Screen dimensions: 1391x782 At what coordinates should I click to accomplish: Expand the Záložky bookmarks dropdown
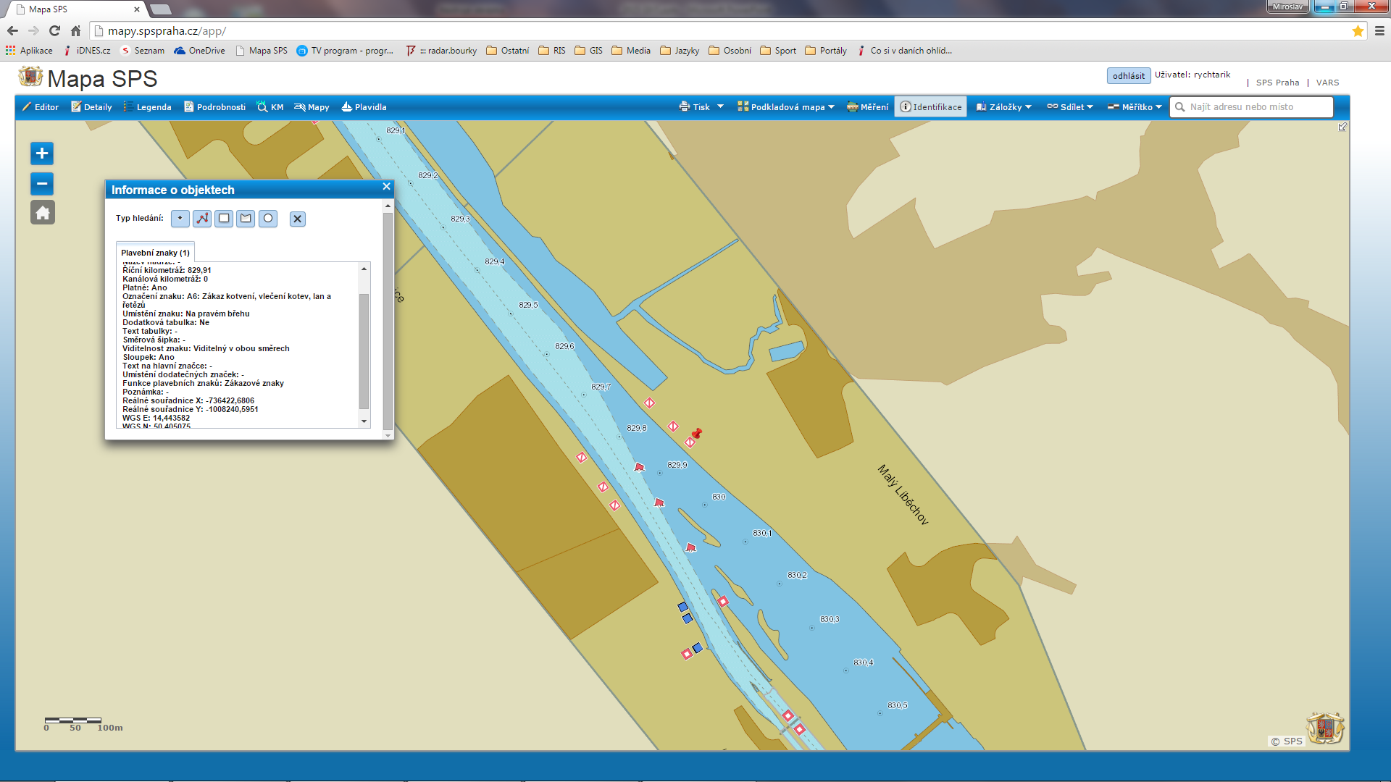[x=1003, y=107]
